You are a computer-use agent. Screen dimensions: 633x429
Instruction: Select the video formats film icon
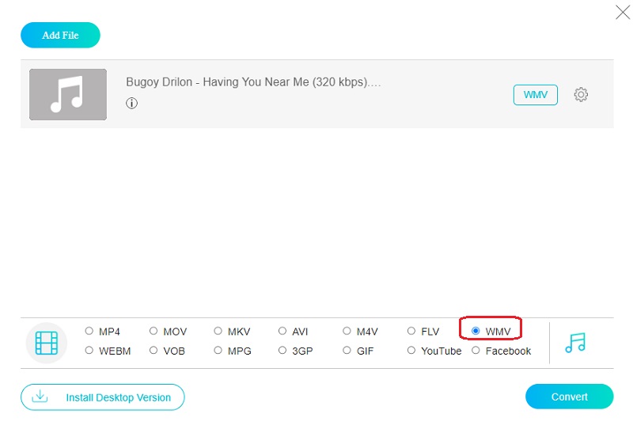pos(47,342)
